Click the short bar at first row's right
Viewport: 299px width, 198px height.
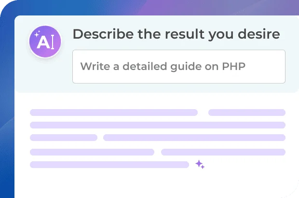[246, 113]
